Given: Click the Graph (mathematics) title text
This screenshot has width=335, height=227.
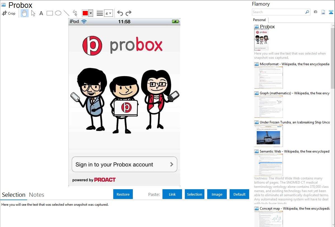Looking at the screenshot, I should coord(294,93).
